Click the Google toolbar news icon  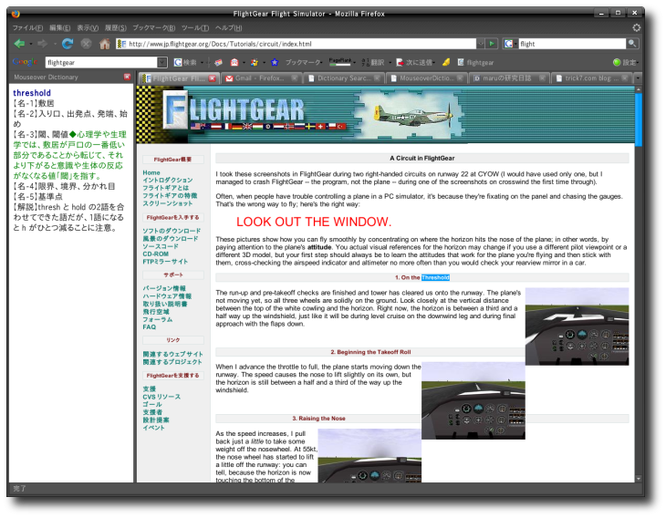coord(218,62)
